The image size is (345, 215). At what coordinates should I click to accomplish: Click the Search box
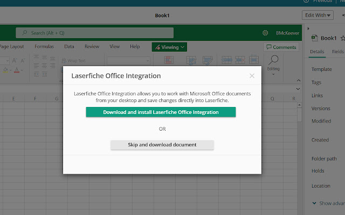click(94, 33)
